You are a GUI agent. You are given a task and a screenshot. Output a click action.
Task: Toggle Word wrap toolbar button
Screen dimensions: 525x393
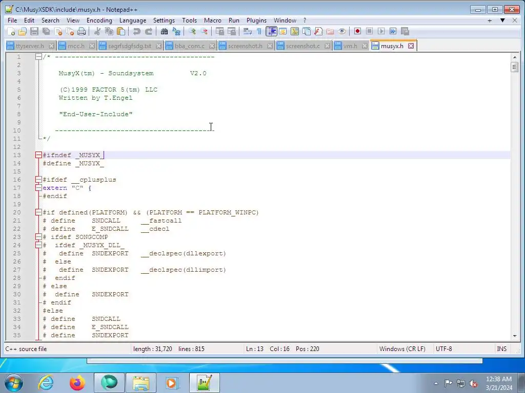coord(248,31)
